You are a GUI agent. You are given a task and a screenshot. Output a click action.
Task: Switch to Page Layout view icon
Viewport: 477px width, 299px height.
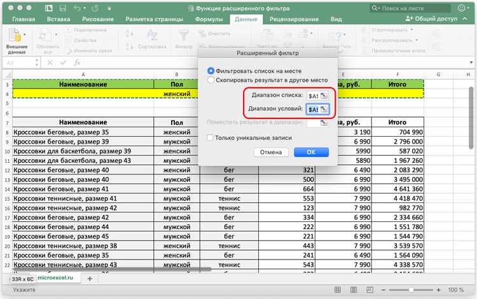[354, 290]
